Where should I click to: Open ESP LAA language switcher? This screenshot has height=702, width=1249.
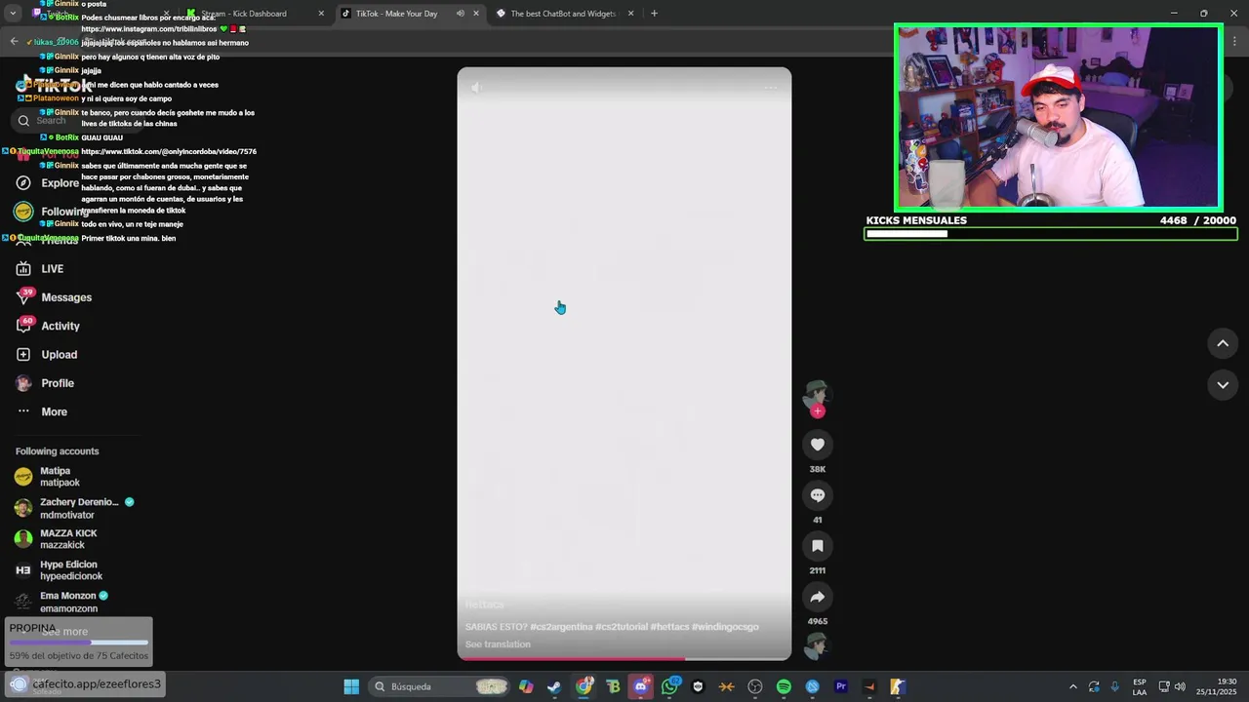[1140, 686]
